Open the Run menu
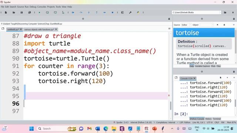Screen dimensions: 237x133 [27, 7]
